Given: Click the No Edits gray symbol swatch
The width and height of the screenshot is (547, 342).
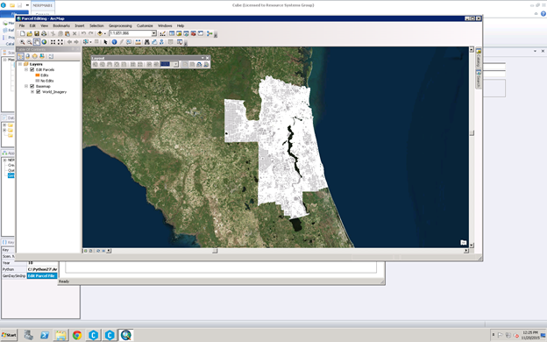Looking at the screenshot, I should [38, 81].
